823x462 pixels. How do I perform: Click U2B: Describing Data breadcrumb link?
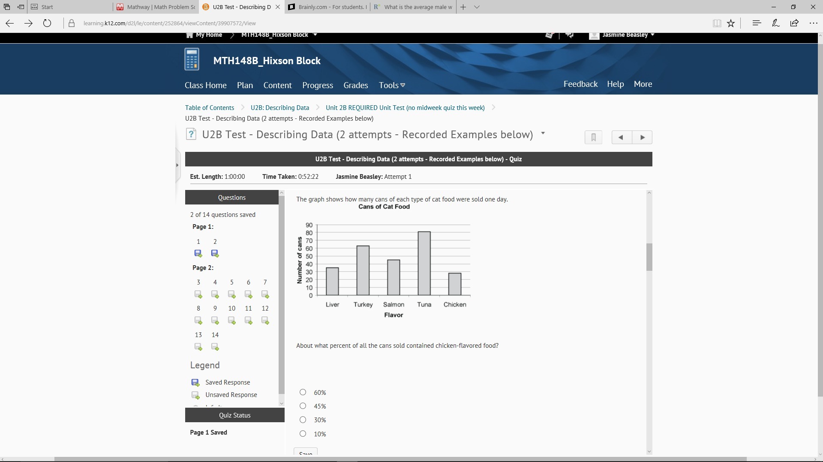click(279, 108)
